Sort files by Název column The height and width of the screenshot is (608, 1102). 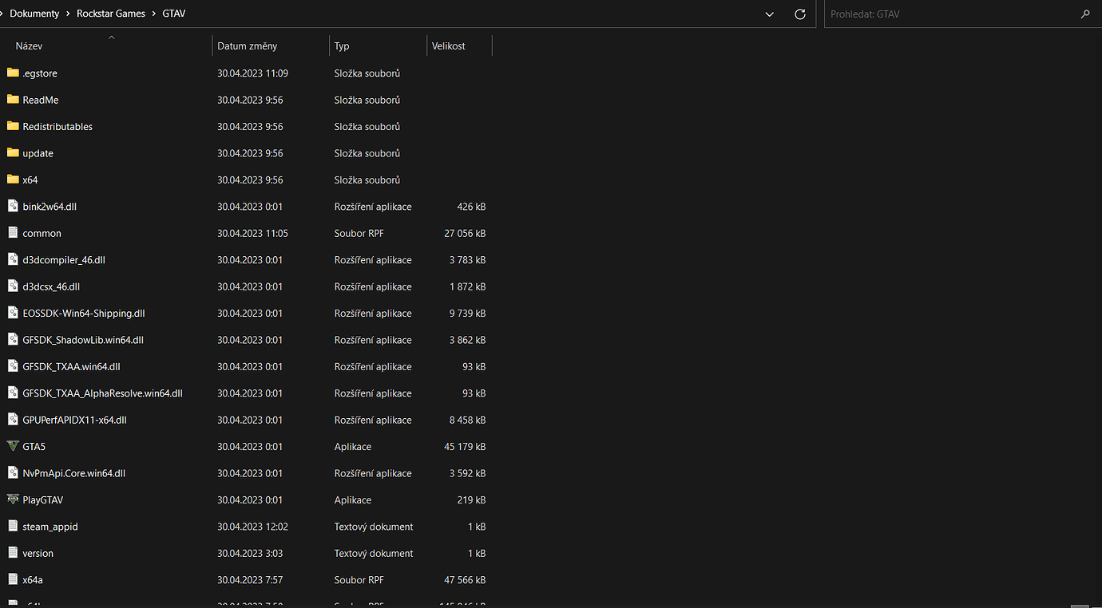pyautogui.click(x=30, y=46)
